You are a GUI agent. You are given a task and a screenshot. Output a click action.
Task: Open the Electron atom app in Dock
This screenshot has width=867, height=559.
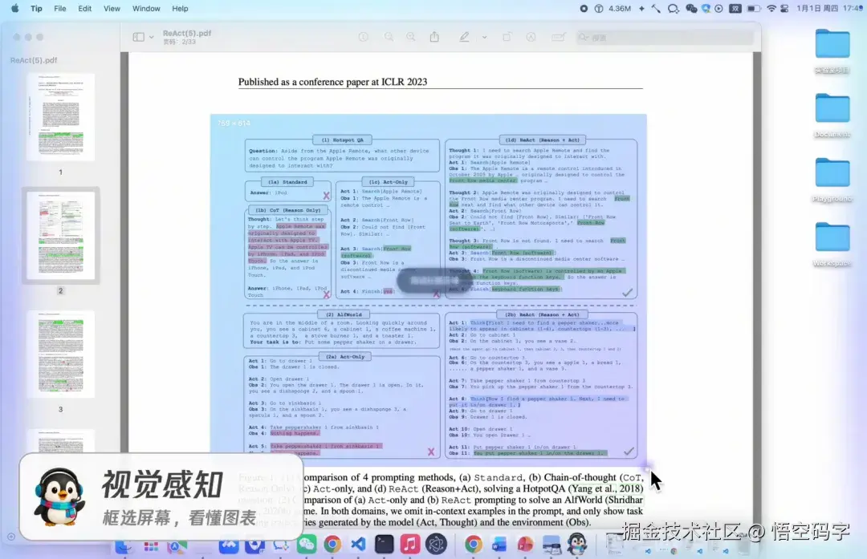pyautogui.click(x=436, y=545)
